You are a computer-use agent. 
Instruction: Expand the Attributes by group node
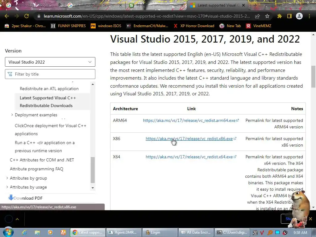point(7,178)
